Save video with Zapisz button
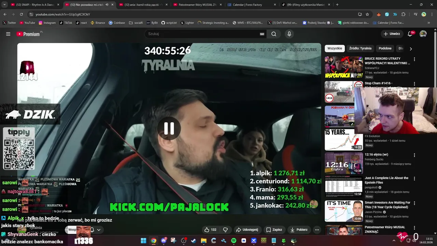The image size is (437, 246). 274,230
